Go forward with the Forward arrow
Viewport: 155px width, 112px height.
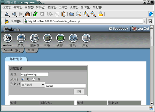[x=21, y=14]
